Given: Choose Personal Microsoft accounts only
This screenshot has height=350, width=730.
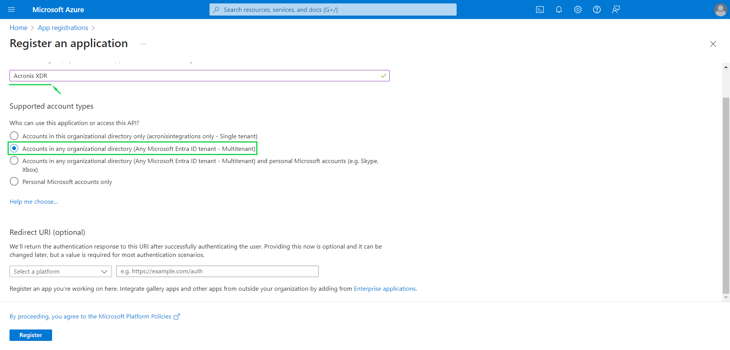Looking at the screenshot, I should pyautogui.click(x=14, y=181).
